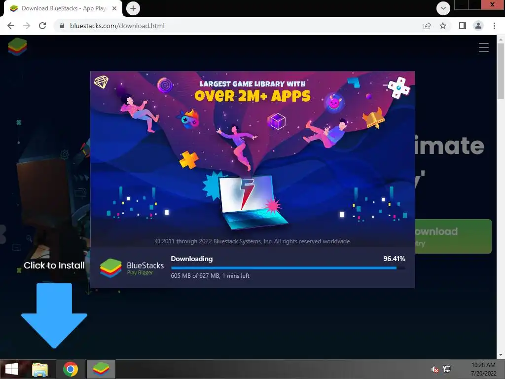Viewport: 505px width, 379px height.
Task: Open the Windows Start button
Action: (x=12, y=369)
